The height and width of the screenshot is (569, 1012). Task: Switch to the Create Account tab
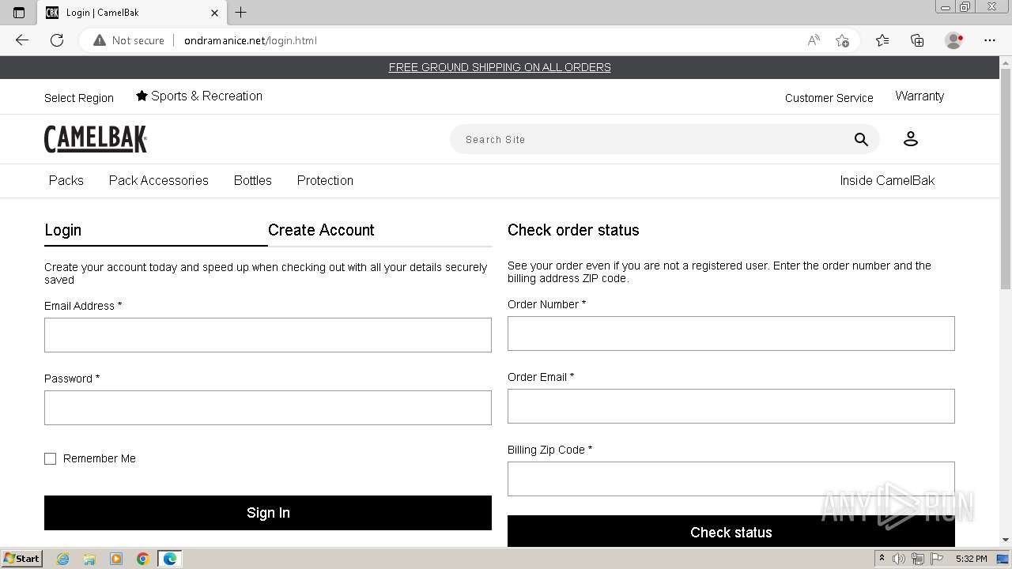click(x=321, y=230)
